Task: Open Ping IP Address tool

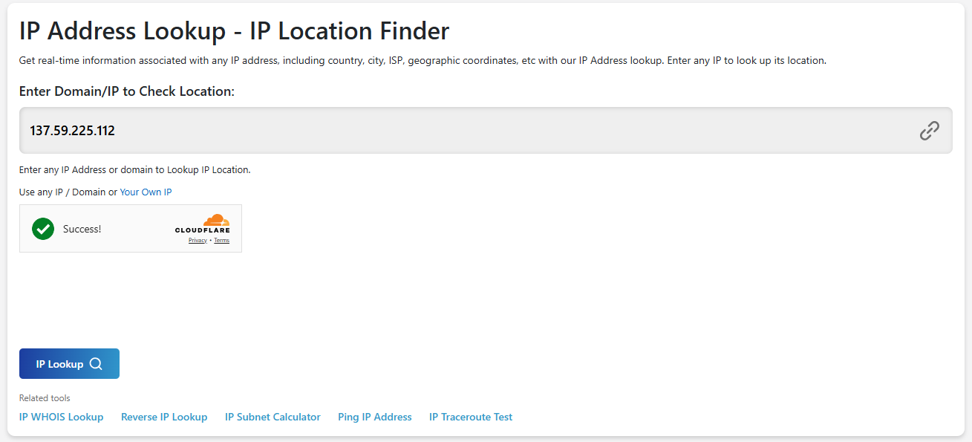Action: point(375,417)
